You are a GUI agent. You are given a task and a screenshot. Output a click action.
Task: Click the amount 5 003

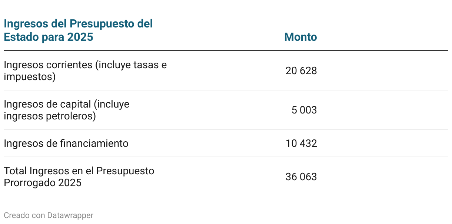tap(304, 110)
